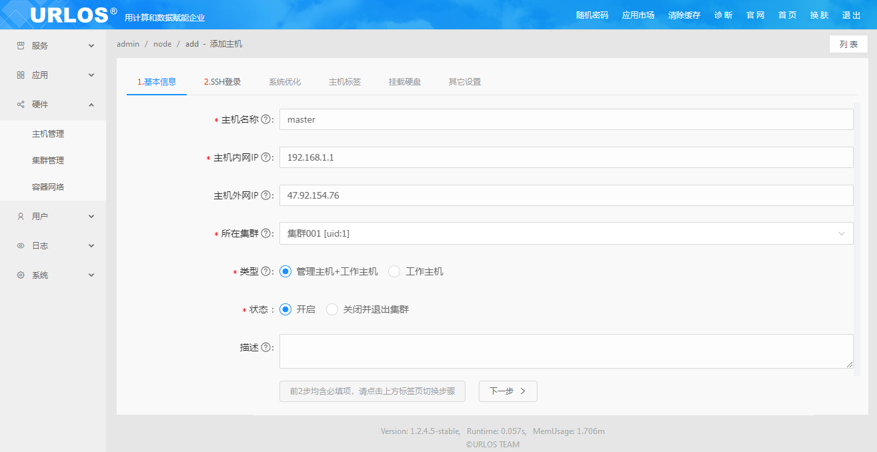
Task: Click the help icon beside 主机内网IP
Action: tap(265, 158)
